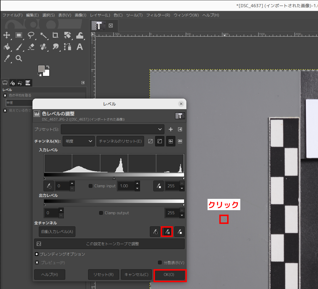Open the プリセット(S) dropdown
This screenshot has height=289, width=318.
(112, 129)
